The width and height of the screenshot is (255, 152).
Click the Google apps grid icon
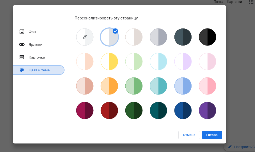251,2
